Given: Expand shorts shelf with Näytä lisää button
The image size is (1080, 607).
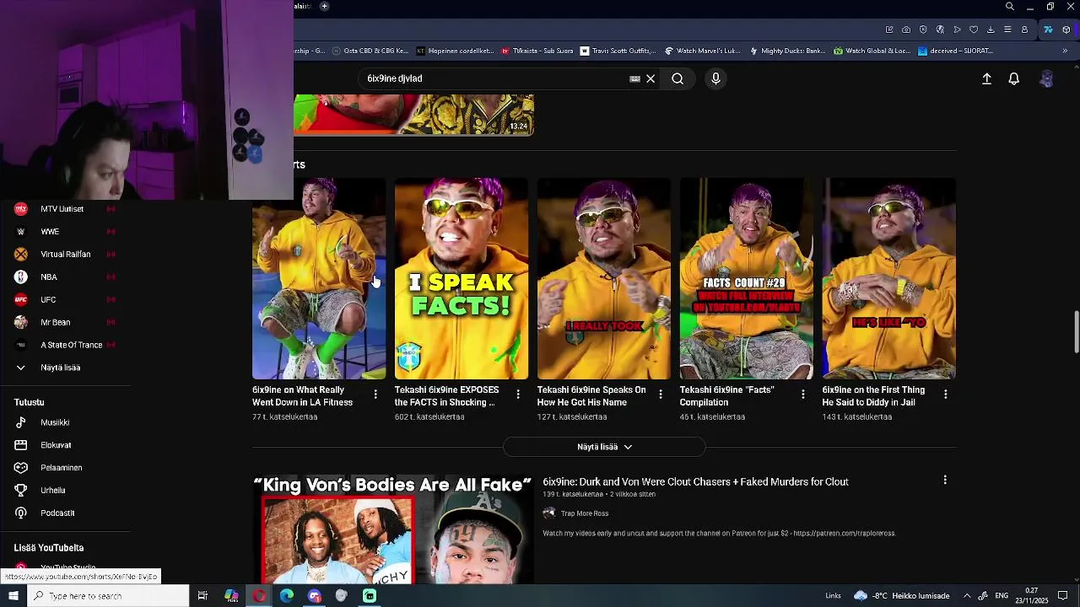Looking at the screenshot, I should tap(604, 447).
